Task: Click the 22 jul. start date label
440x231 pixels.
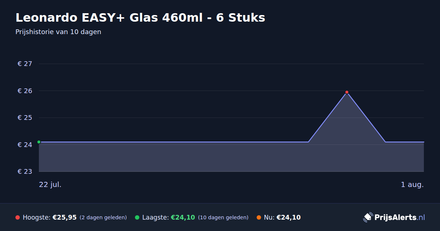Action: point(50,184)
